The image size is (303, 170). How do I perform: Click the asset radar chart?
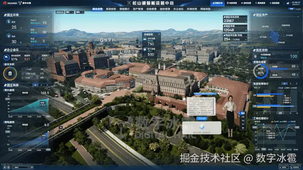275,36
